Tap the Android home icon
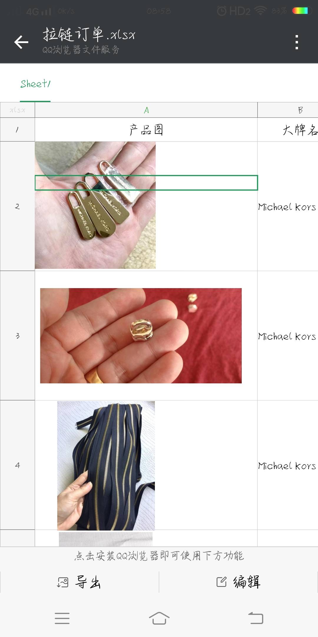 coord(159,618)
